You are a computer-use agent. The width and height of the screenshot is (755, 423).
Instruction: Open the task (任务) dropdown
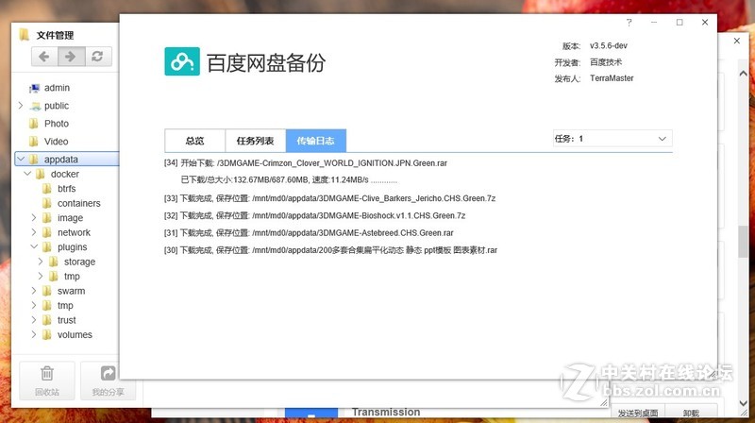pos(612,139)
